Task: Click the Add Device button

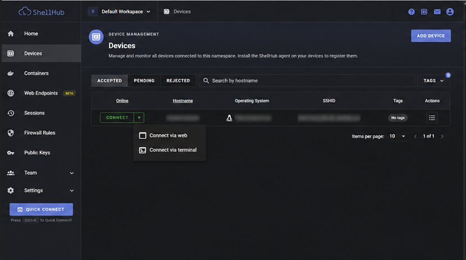Action: (431, 35)
